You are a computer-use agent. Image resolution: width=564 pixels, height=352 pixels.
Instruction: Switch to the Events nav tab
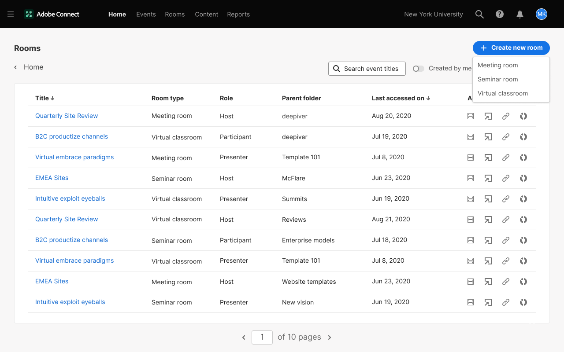click(x=146, y=14)
